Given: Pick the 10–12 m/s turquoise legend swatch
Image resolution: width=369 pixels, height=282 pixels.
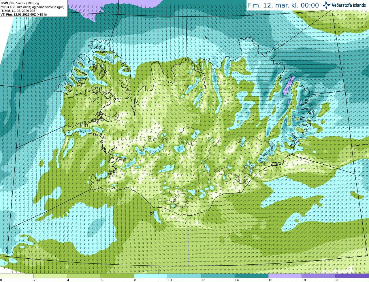Looking at the screenshot, I should point(184,276).
